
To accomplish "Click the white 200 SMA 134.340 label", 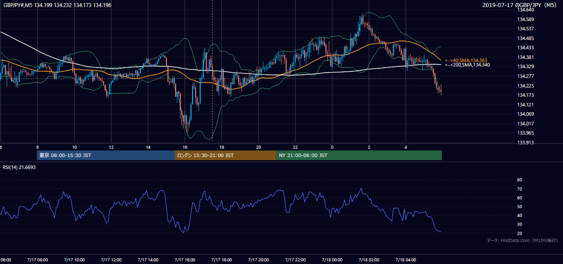I will tap(467, 65).
